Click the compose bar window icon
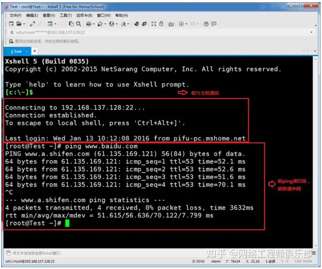Screen dimensions: 322x269 [x=9, y=253]
